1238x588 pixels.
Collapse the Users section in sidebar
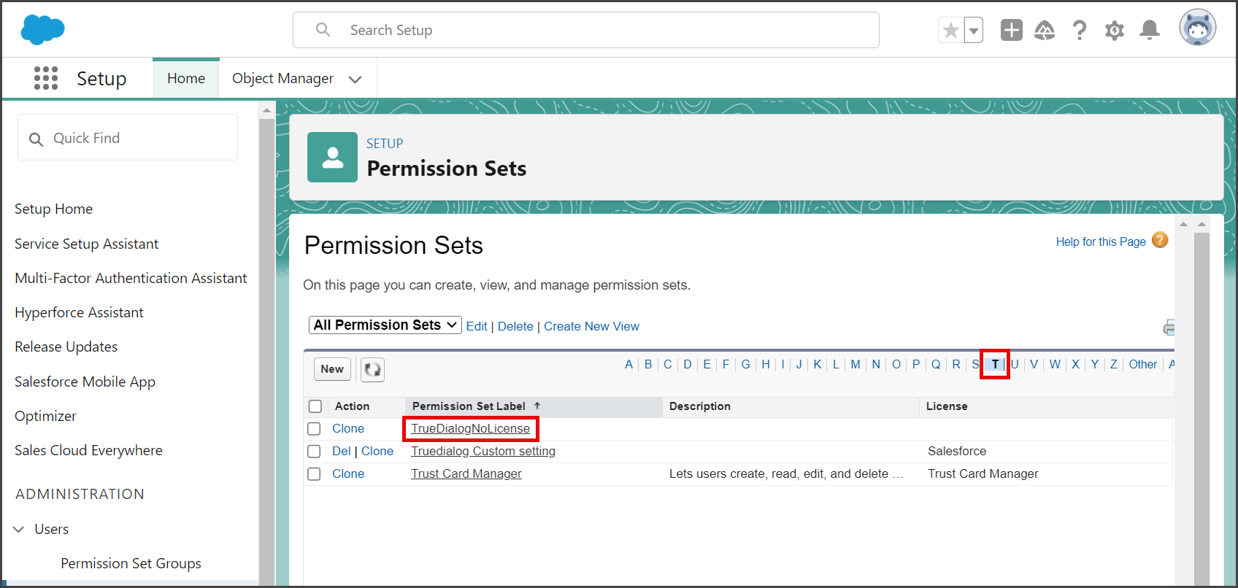tap(19, 530)
